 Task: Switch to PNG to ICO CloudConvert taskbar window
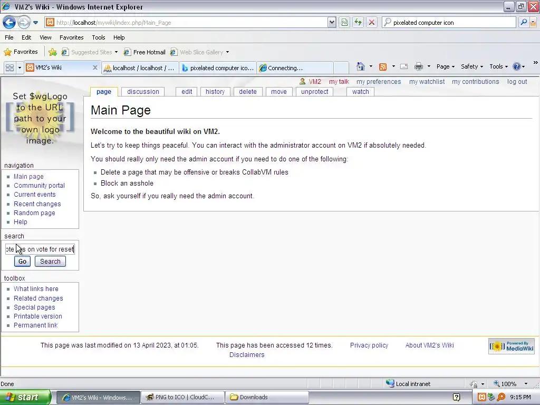click(182, 397)
